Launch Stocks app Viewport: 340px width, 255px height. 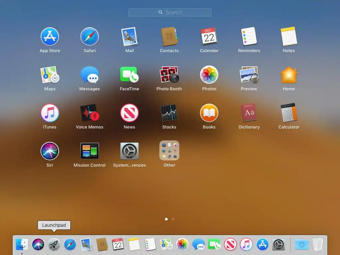click(x=169, y=113)
